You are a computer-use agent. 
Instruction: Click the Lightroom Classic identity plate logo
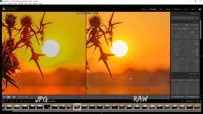coord(4,9)
